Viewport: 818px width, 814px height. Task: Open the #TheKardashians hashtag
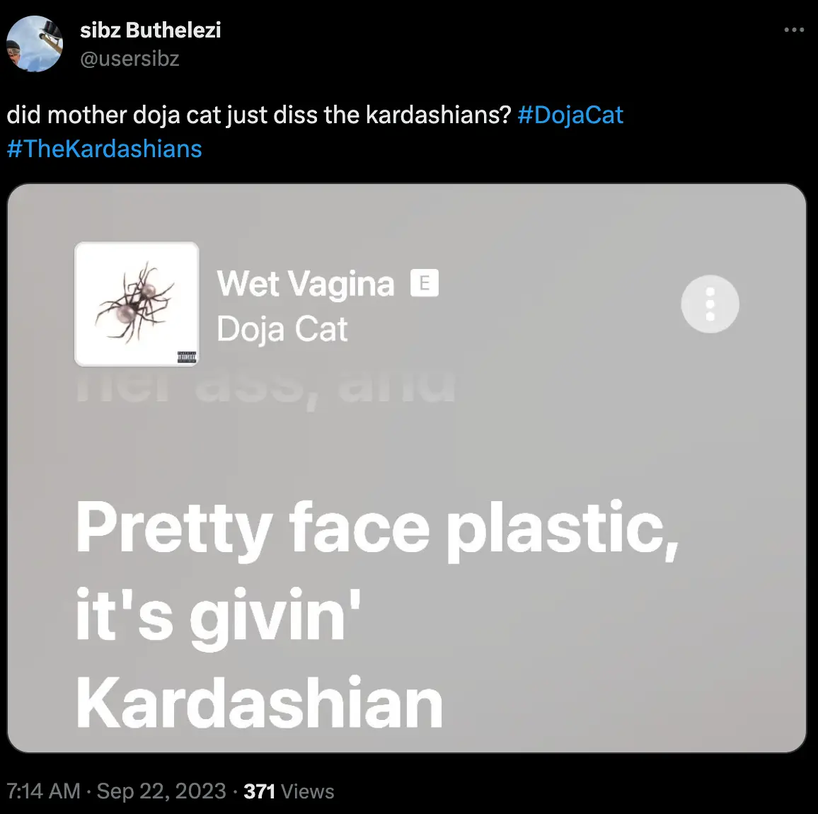pyautogui.click(x=103, y=149)
